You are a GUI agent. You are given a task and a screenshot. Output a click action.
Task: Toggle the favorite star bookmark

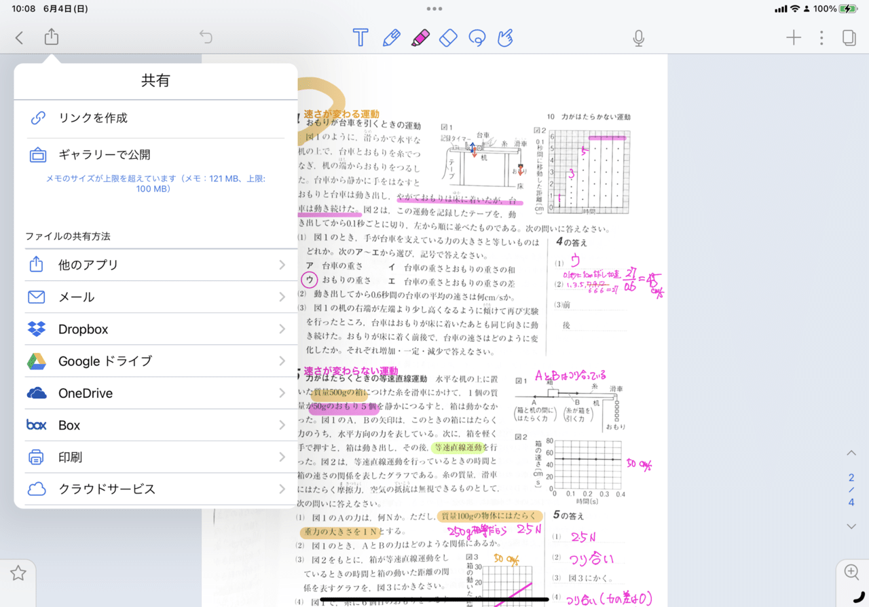click(18, 572)
